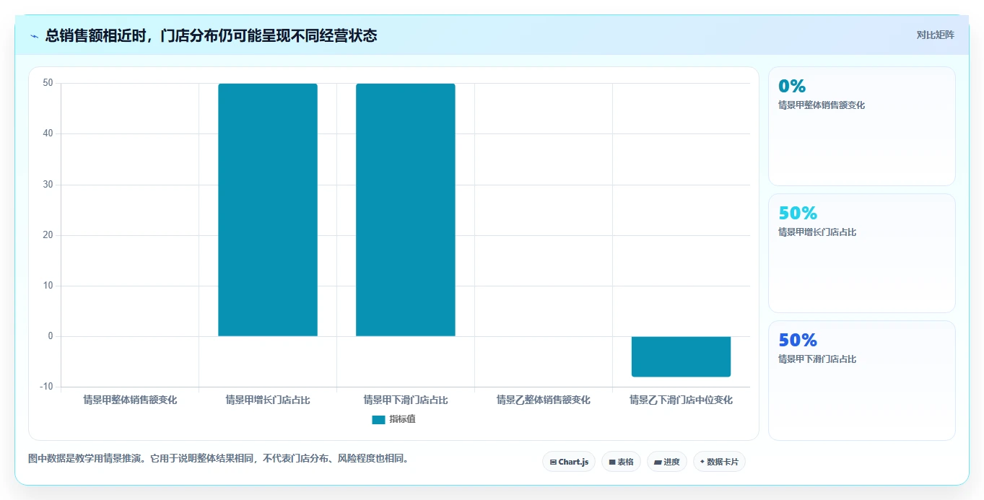
Task: Click the 情景甲增长门店占比 axis label
Action: [268, 400]
